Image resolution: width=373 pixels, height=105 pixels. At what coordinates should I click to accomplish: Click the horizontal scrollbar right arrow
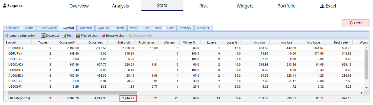pyautogui.click(x=362, y=93)
